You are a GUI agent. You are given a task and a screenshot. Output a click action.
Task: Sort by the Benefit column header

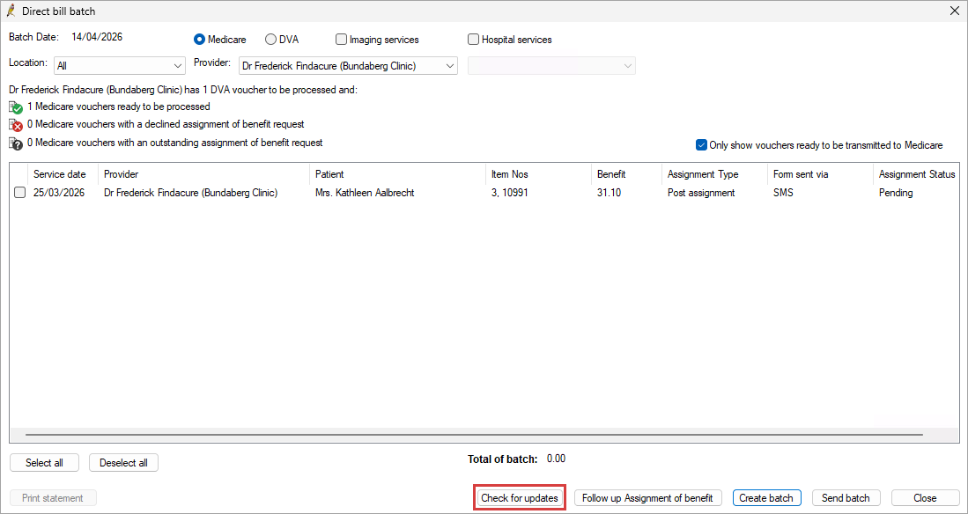[626, 174]
